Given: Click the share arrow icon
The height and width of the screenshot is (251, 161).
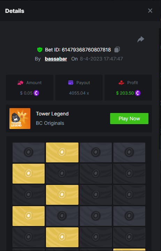Looking at the screenshot, I should pos(141,39).
